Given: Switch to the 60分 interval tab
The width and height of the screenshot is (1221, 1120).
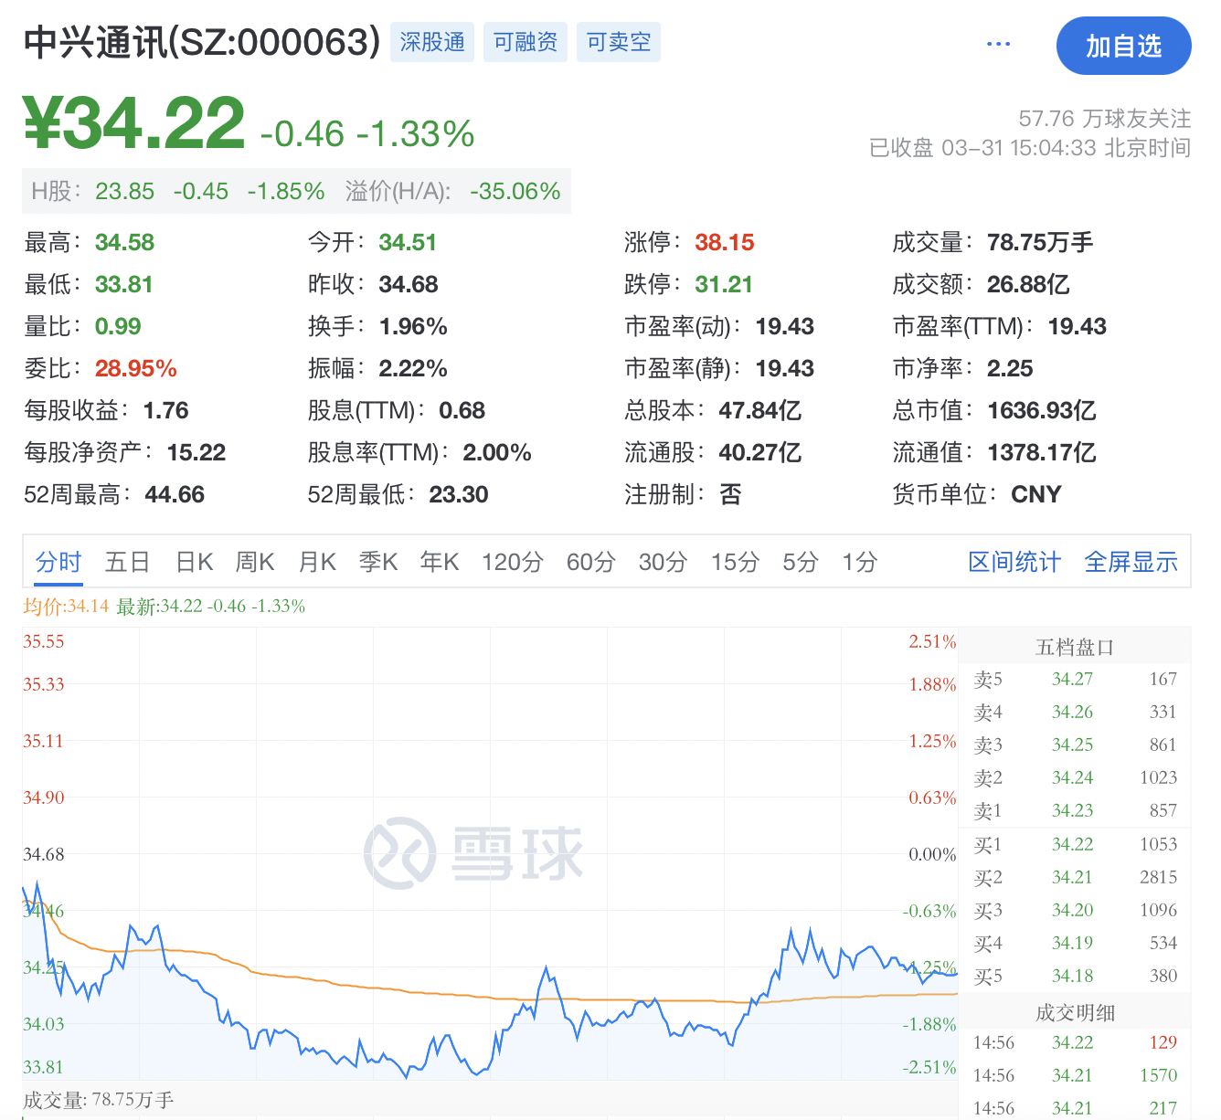Looking at the screenshot, I should (x=590, y=563).
